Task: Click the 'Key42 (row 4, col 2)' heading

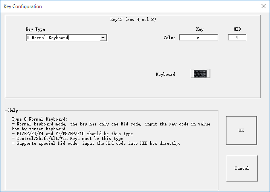Action: [133, 19]
